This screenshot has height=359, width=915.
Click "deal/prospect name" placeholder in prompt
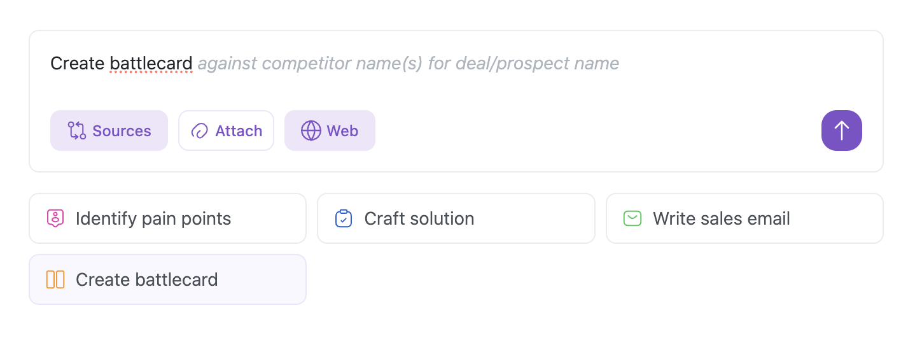pyautogui.click(x=537, y=64)
